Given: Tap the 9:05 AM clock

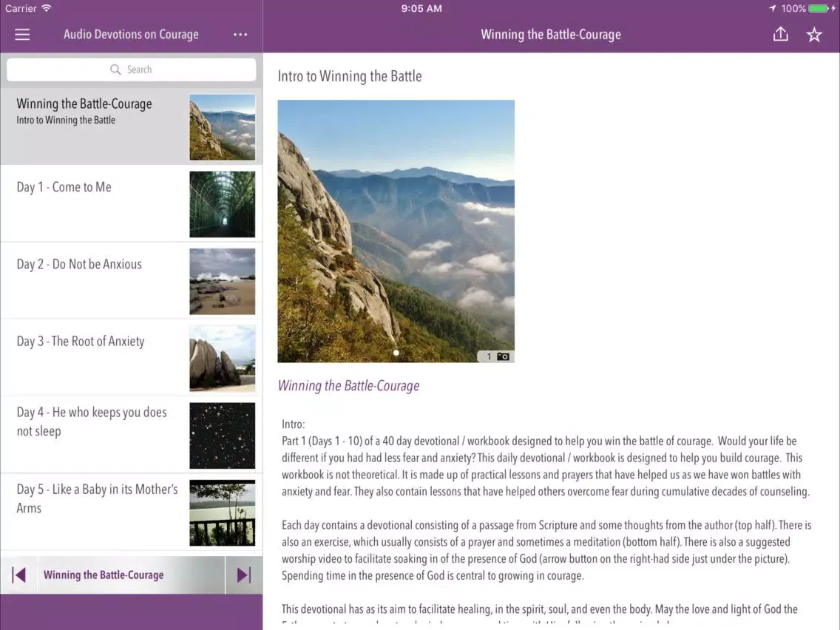Looking at the screenshot, I should point(421,9).
